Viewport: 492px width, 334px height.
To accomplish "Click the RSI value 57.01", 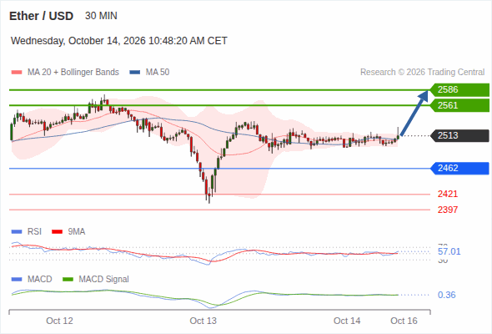I will click(449, 251).
